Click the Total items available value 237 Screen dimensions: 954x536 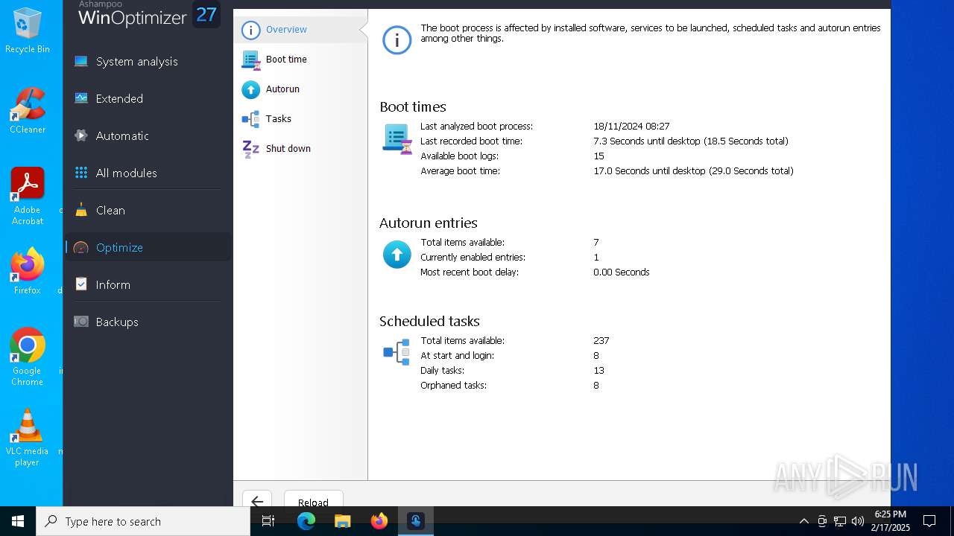(601, 341)
